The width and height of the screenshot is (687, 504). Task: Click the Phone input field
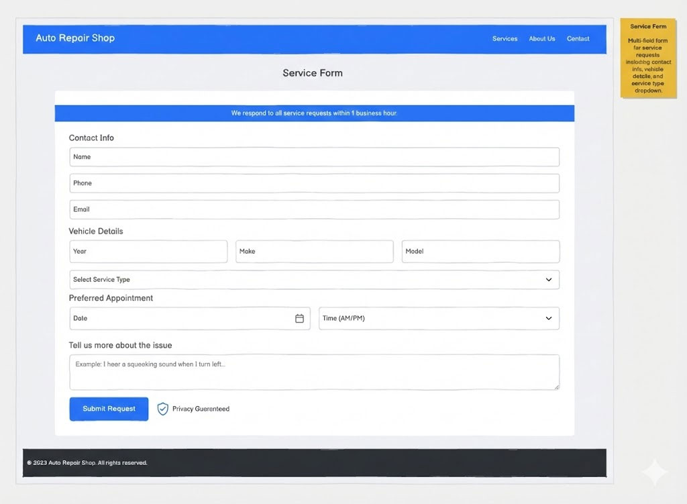point(314,183)
